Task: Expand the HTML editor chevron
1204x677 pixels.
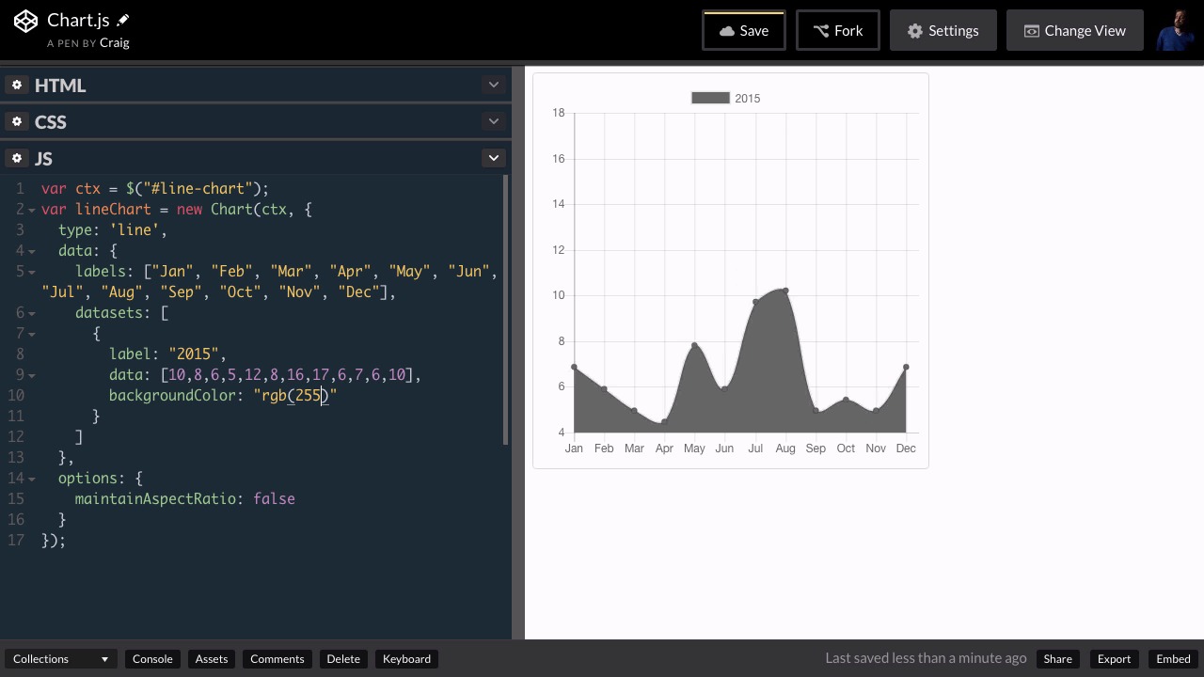Action: tap(493, 85)
